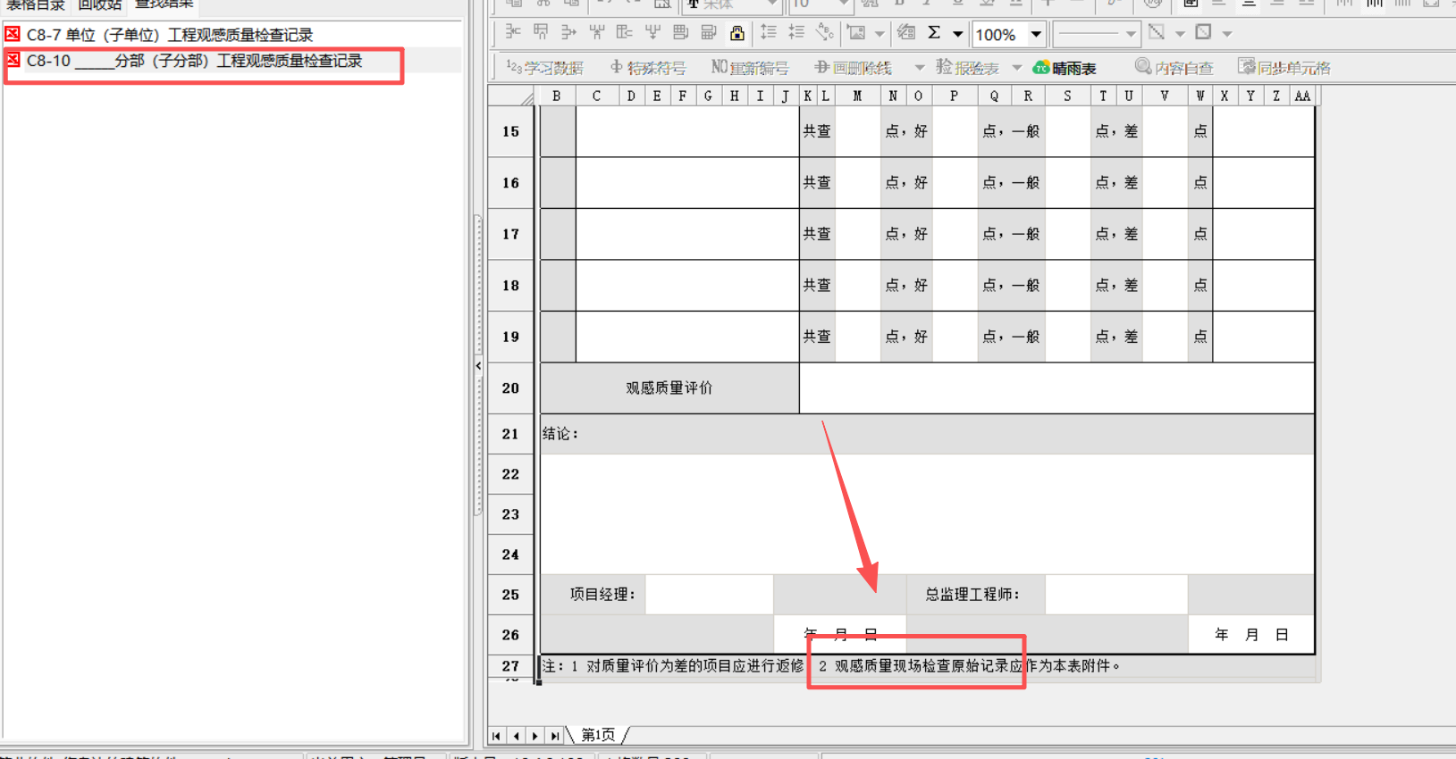The width and height of the screenshot is (1456, 759).
Task: Click empty signature cell after 项目经理:
Action: (x=709, y=595)
